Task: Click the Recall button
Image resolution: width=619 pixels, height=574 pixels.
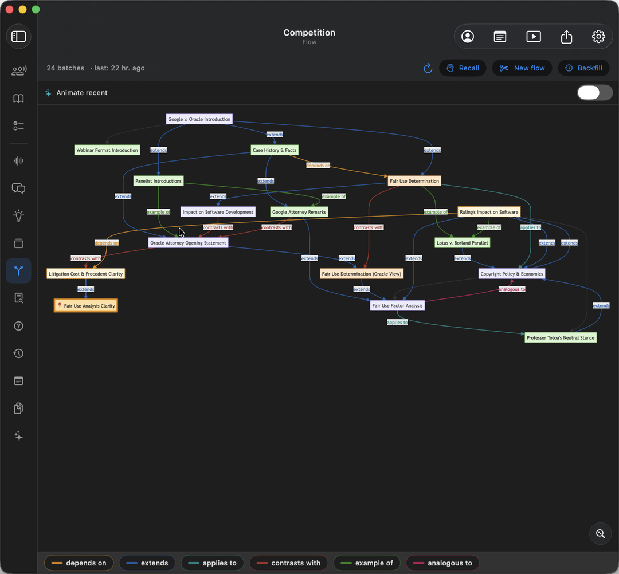Action: pyautogui.click(x=463, y=68)
